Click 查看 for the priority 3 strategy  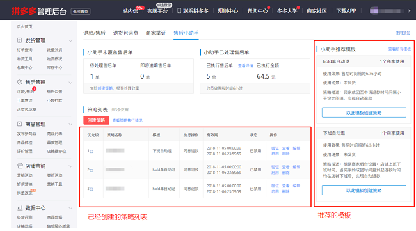coord(285,186)
